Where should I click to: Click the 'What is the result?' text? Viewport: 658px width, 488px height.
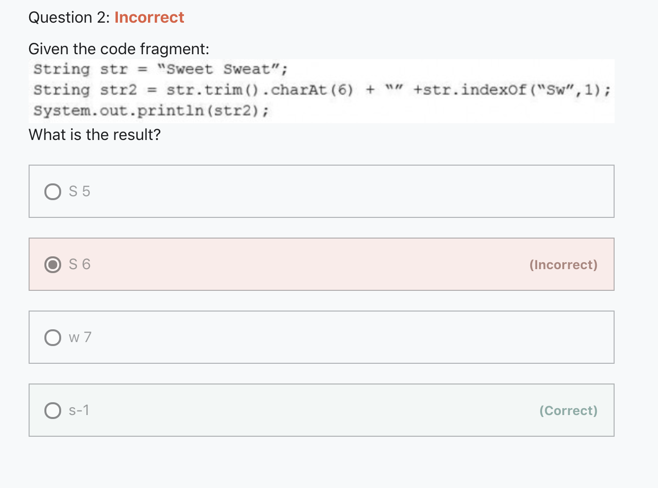coord(95,135)
